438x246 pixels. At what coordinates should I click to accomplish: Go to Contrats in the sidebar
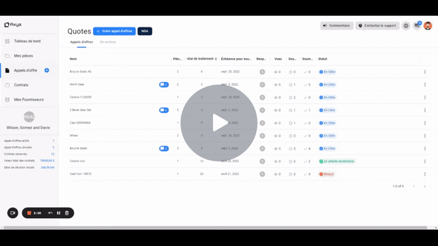click(21, 85)
